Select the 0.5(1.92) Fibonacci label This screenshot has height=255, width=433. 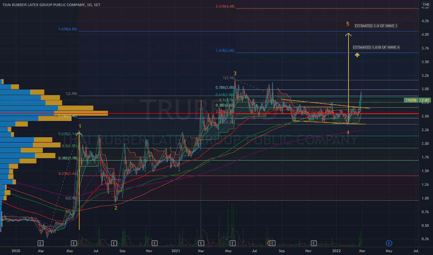tap(70, 146)
